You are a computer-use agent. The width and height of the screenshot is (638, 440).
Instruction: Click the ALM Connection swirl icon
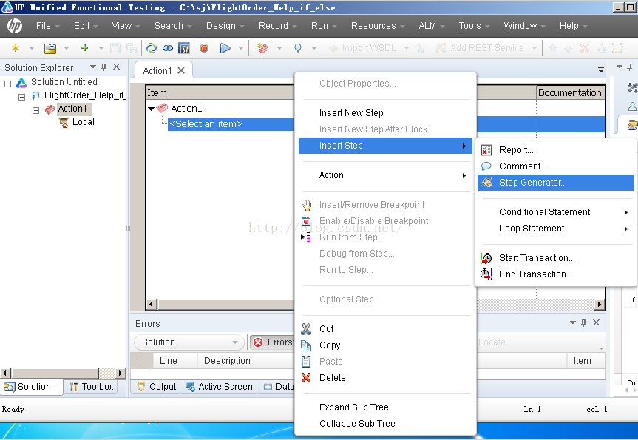pos(152,48)
